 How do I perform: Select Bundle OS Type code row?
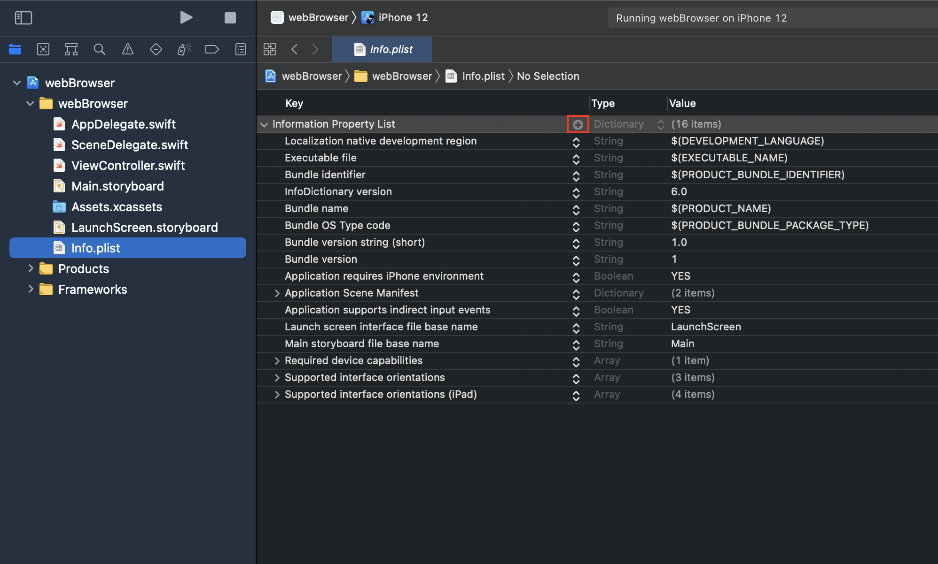point(597,225)
